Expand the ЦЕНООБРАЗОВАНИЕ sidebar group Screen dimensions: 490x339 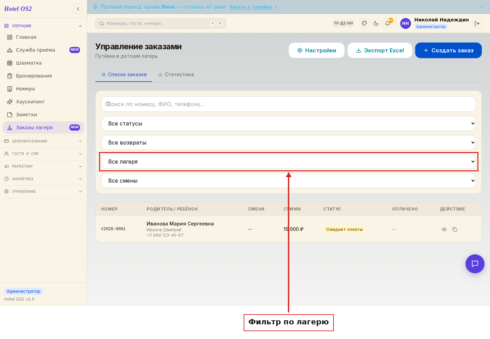(43, 141)
